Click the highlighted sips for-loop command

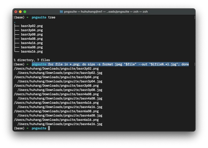click(x=118, y=64)
